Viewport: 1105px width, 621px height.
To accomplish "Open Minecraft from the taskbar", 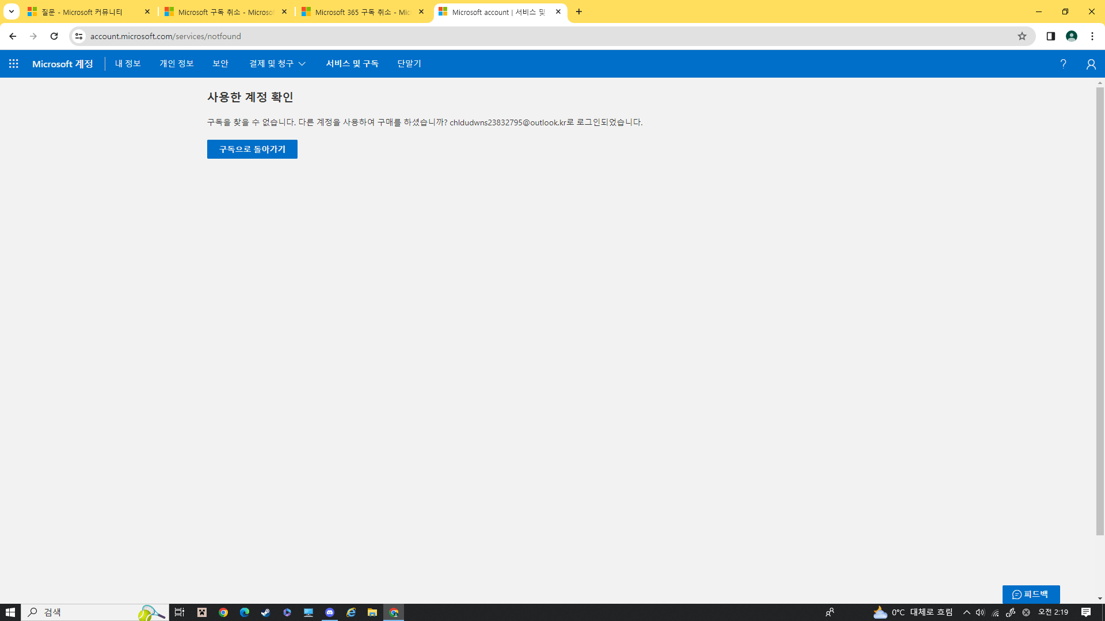I will [x=202, y=612].
